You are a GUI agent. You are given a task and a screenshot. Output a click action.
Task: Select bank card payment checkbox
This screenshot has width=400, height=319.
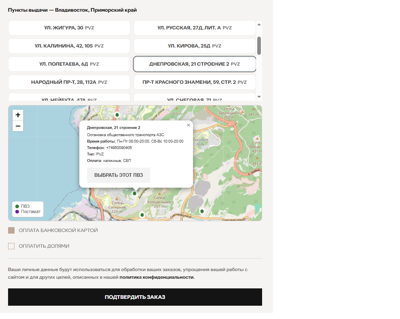point(11,230)
